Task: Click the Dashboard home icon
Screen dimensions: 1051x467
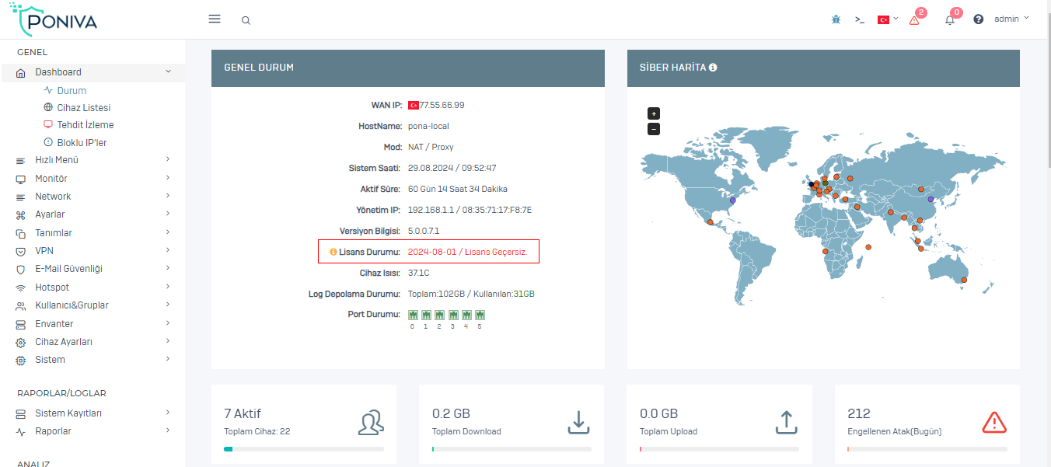Action: point(21,72)
